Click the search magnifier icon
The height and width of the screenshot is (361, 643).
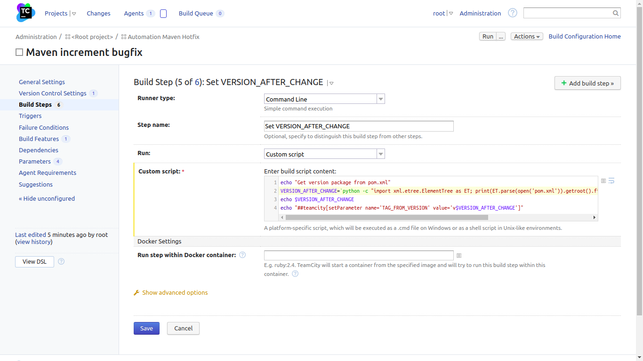point(615,13)
